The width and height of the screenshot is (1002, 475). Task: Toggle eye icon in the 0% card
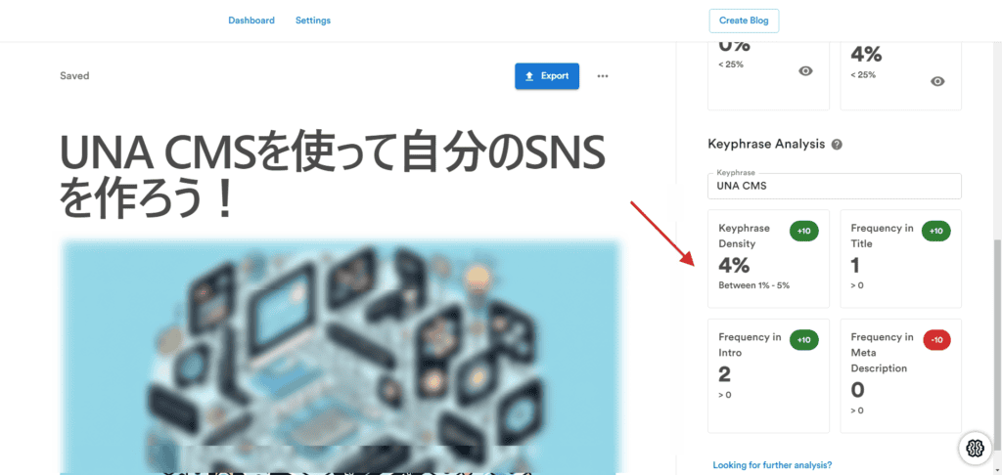[x=806, y=71]
